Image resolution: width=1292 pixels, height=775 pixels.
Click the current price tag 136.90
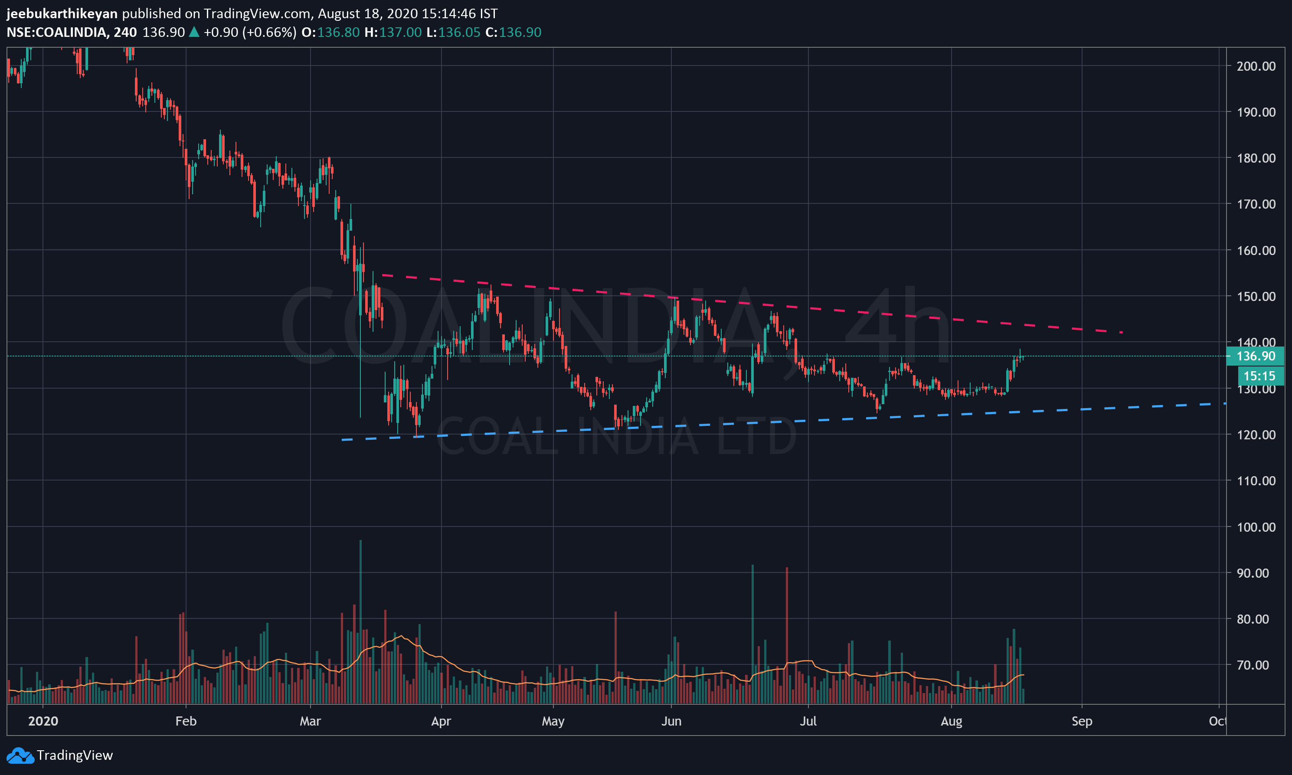(1256, 356)
